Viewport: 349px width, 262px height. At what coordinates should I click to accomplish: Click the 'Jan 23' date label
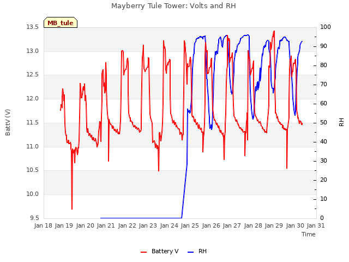coord(148,225)
